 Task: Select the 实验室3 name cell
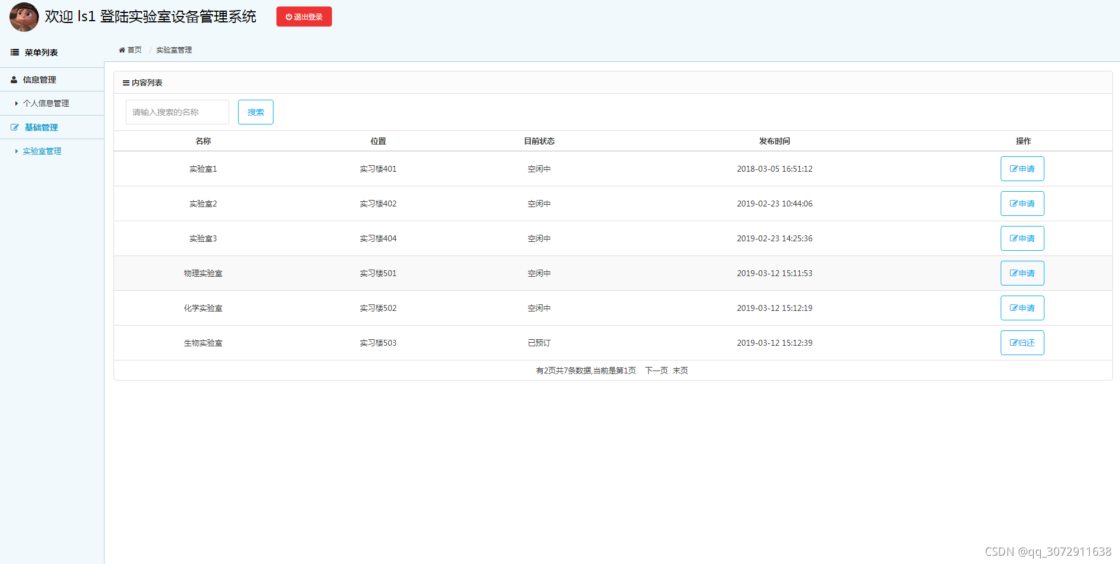point(203,238)
